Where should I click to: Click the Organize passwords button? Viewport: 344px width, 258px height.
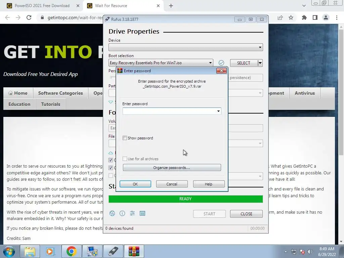(172, 168)
